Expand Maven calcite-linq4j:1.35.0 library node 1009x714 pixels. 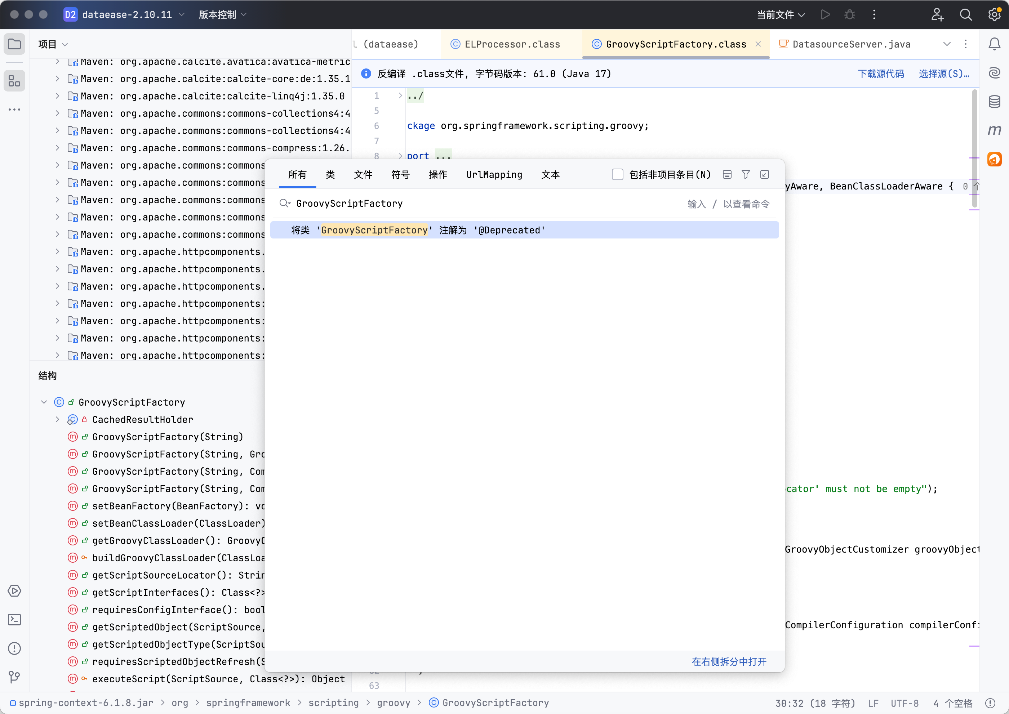coord(57,96)
